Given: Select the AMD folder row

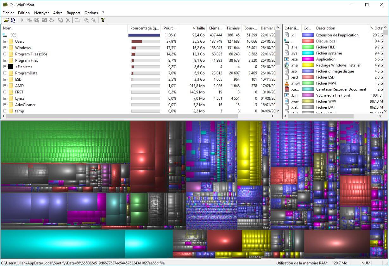Looking at the screenshot, I should (19, 86).
